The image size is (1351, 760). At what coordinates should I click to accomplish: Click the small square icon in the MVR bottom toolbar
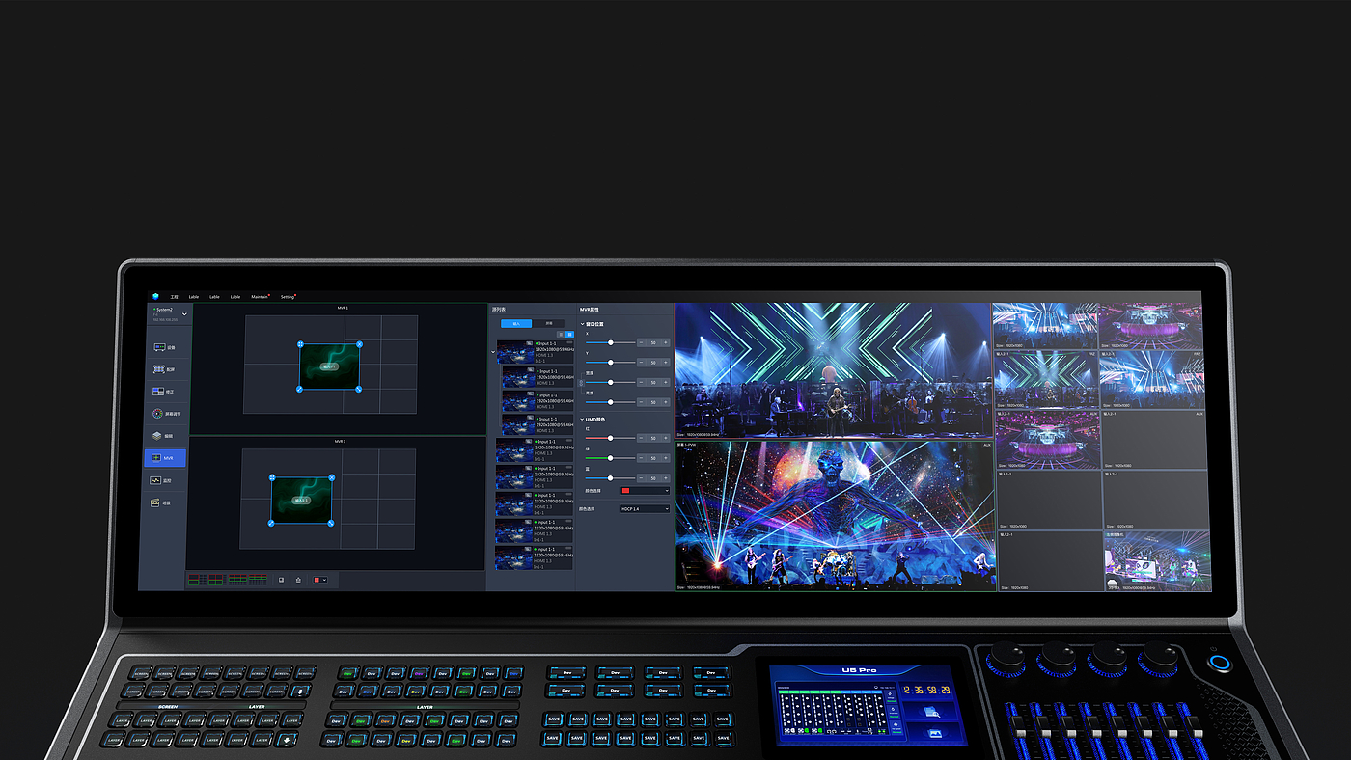pyautogui.click(x=281, y=580)
